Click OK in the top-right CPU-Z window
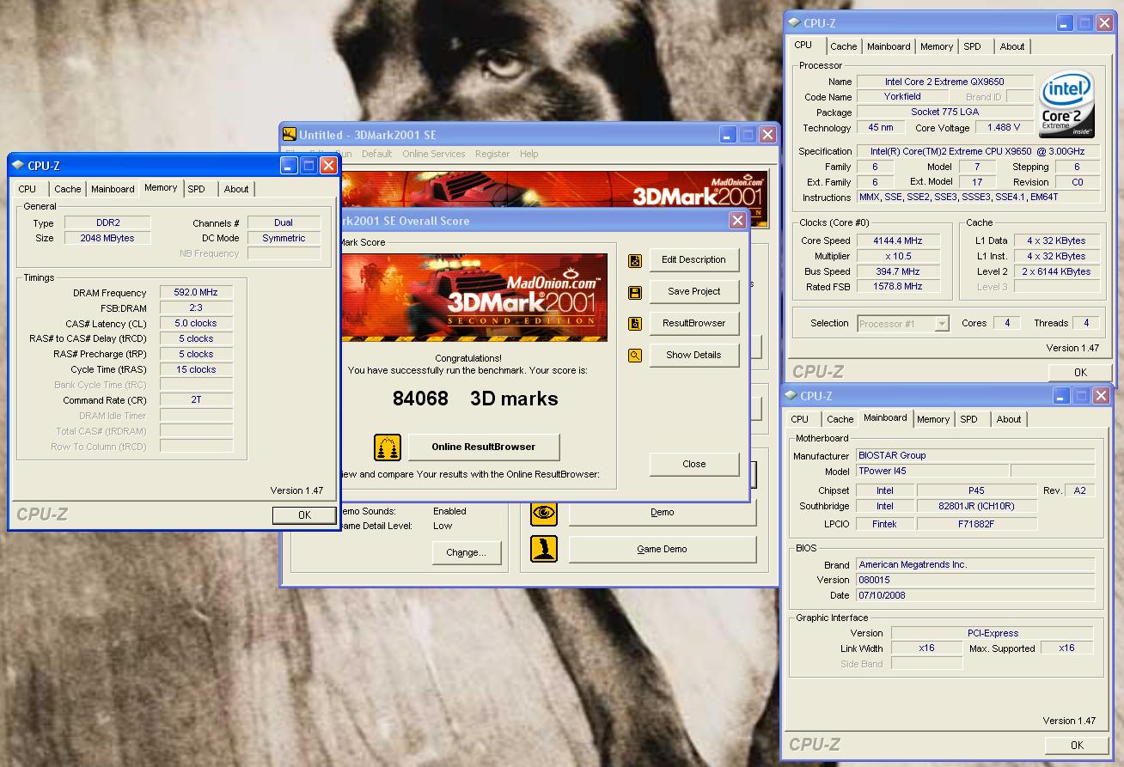Viewport: 1124px width, 767px height. coord(1080,372)
